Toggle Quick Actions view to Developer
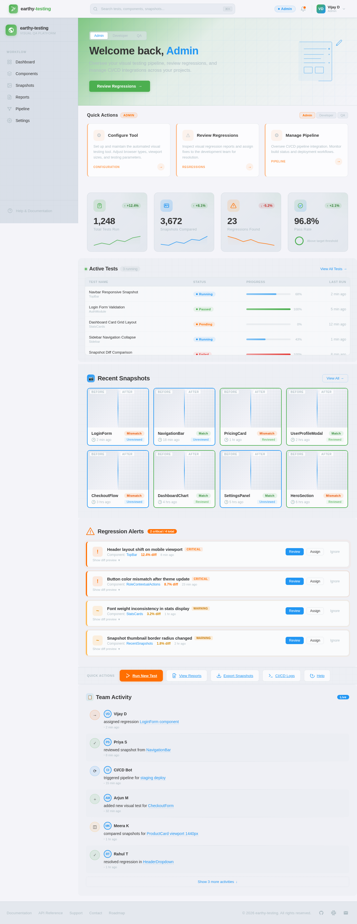This screenshot has height=924, width=357. (326, 115)
